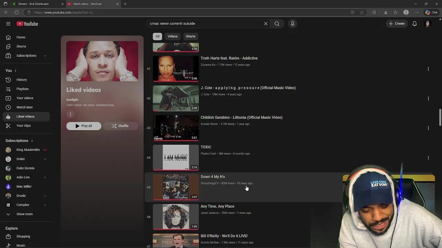
Task: Click Play all for Liked videos
Action: tap(84, 126)
